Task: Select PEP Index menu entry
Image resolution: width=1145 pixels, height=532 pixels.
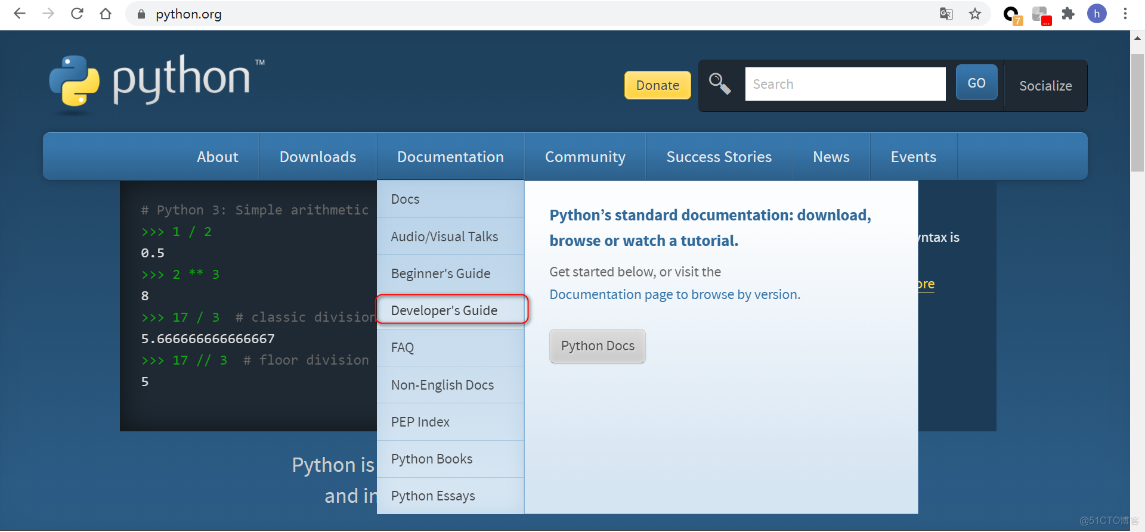Action: click(x=450, y=422)
